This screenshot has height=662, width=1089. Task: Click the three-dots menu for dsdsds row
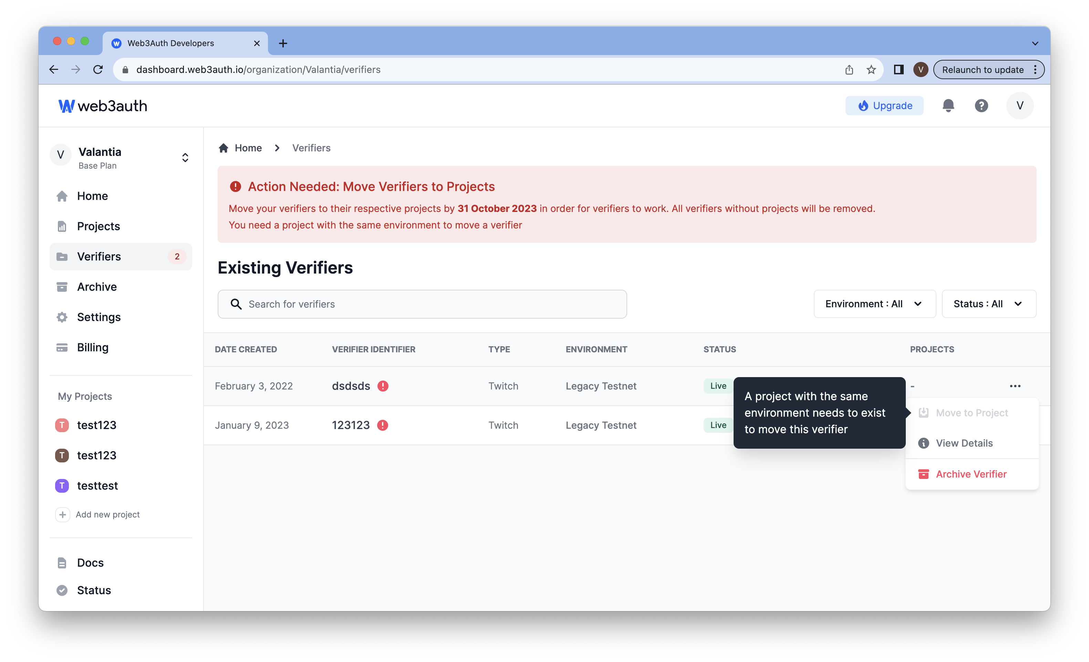(x=1015, y=386)
